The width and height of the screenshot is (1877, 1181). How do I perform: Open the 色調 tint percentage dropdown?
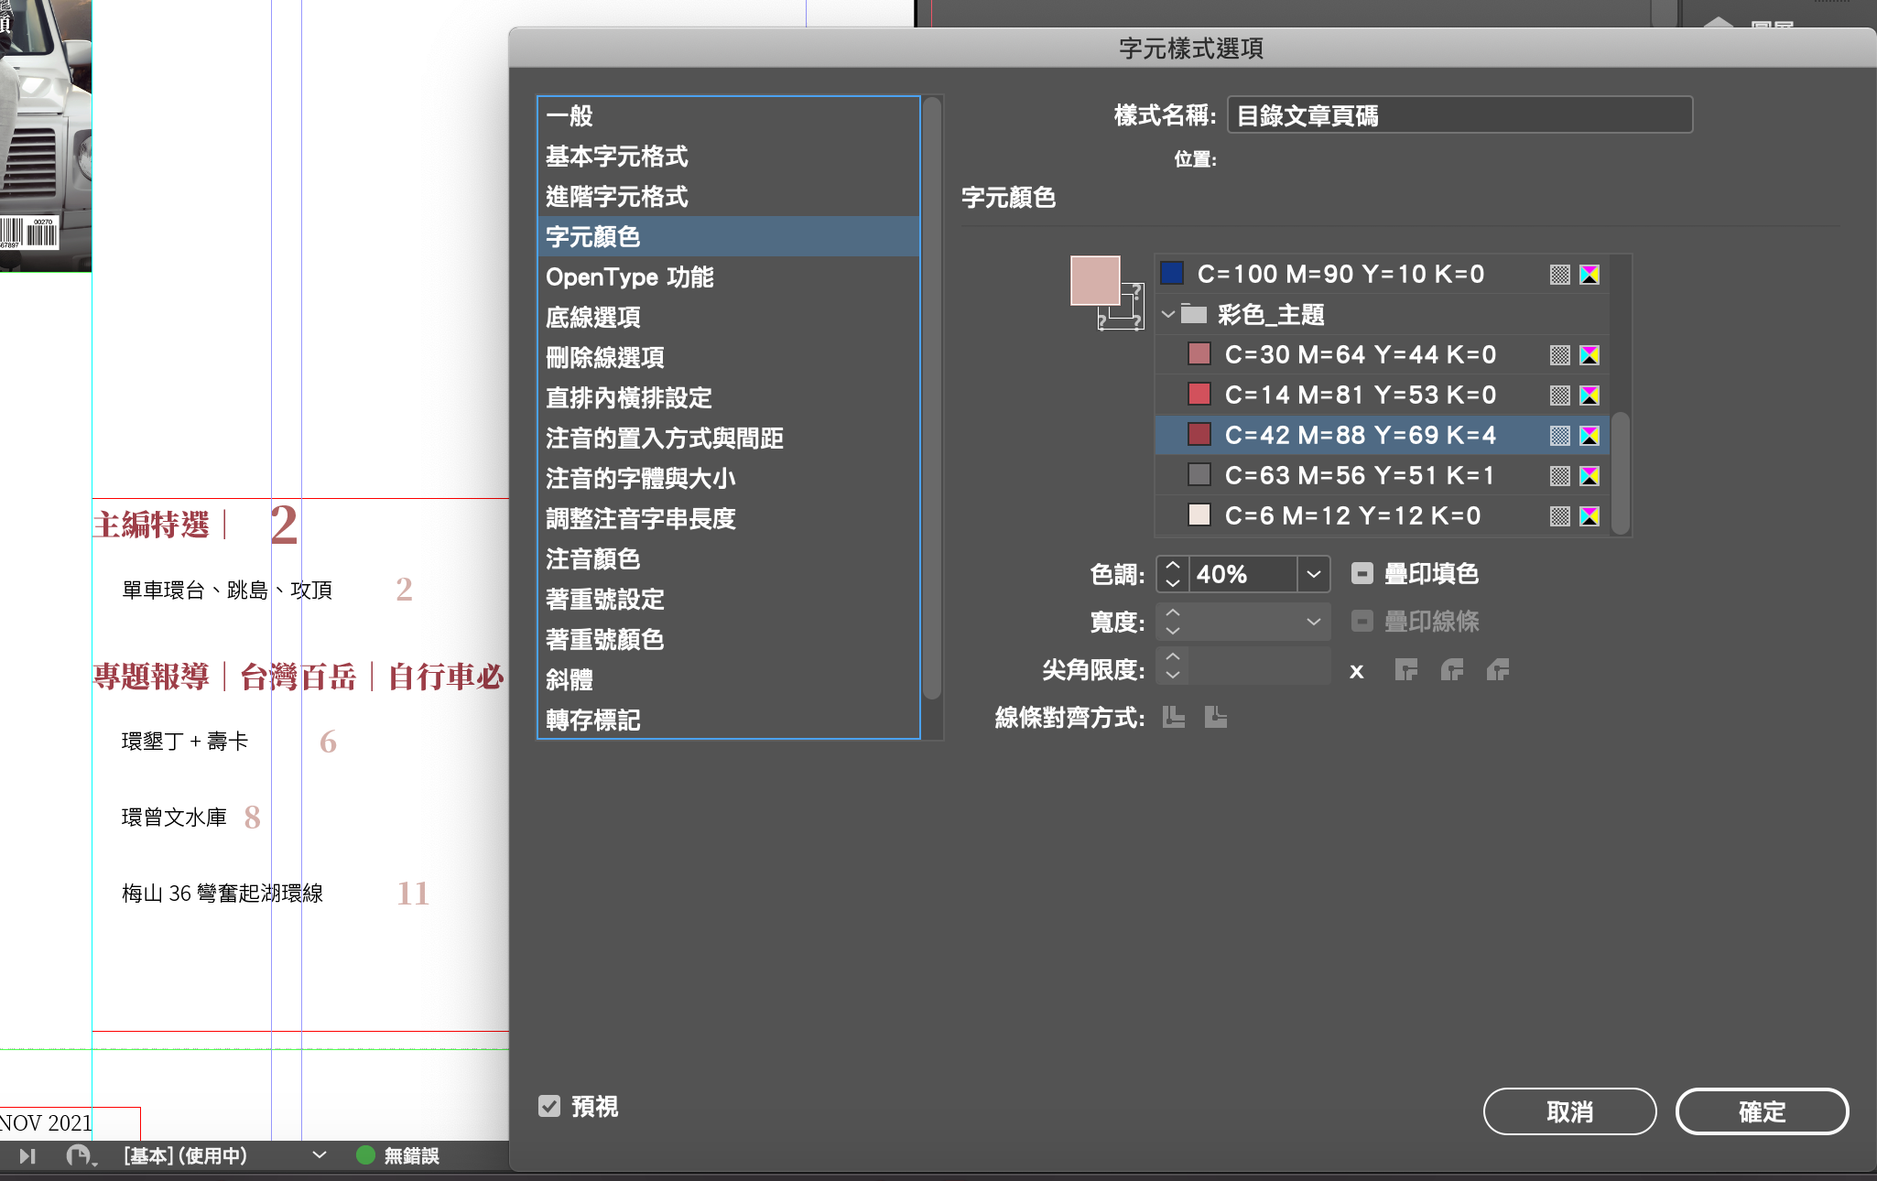click(x=1313, y=574)
